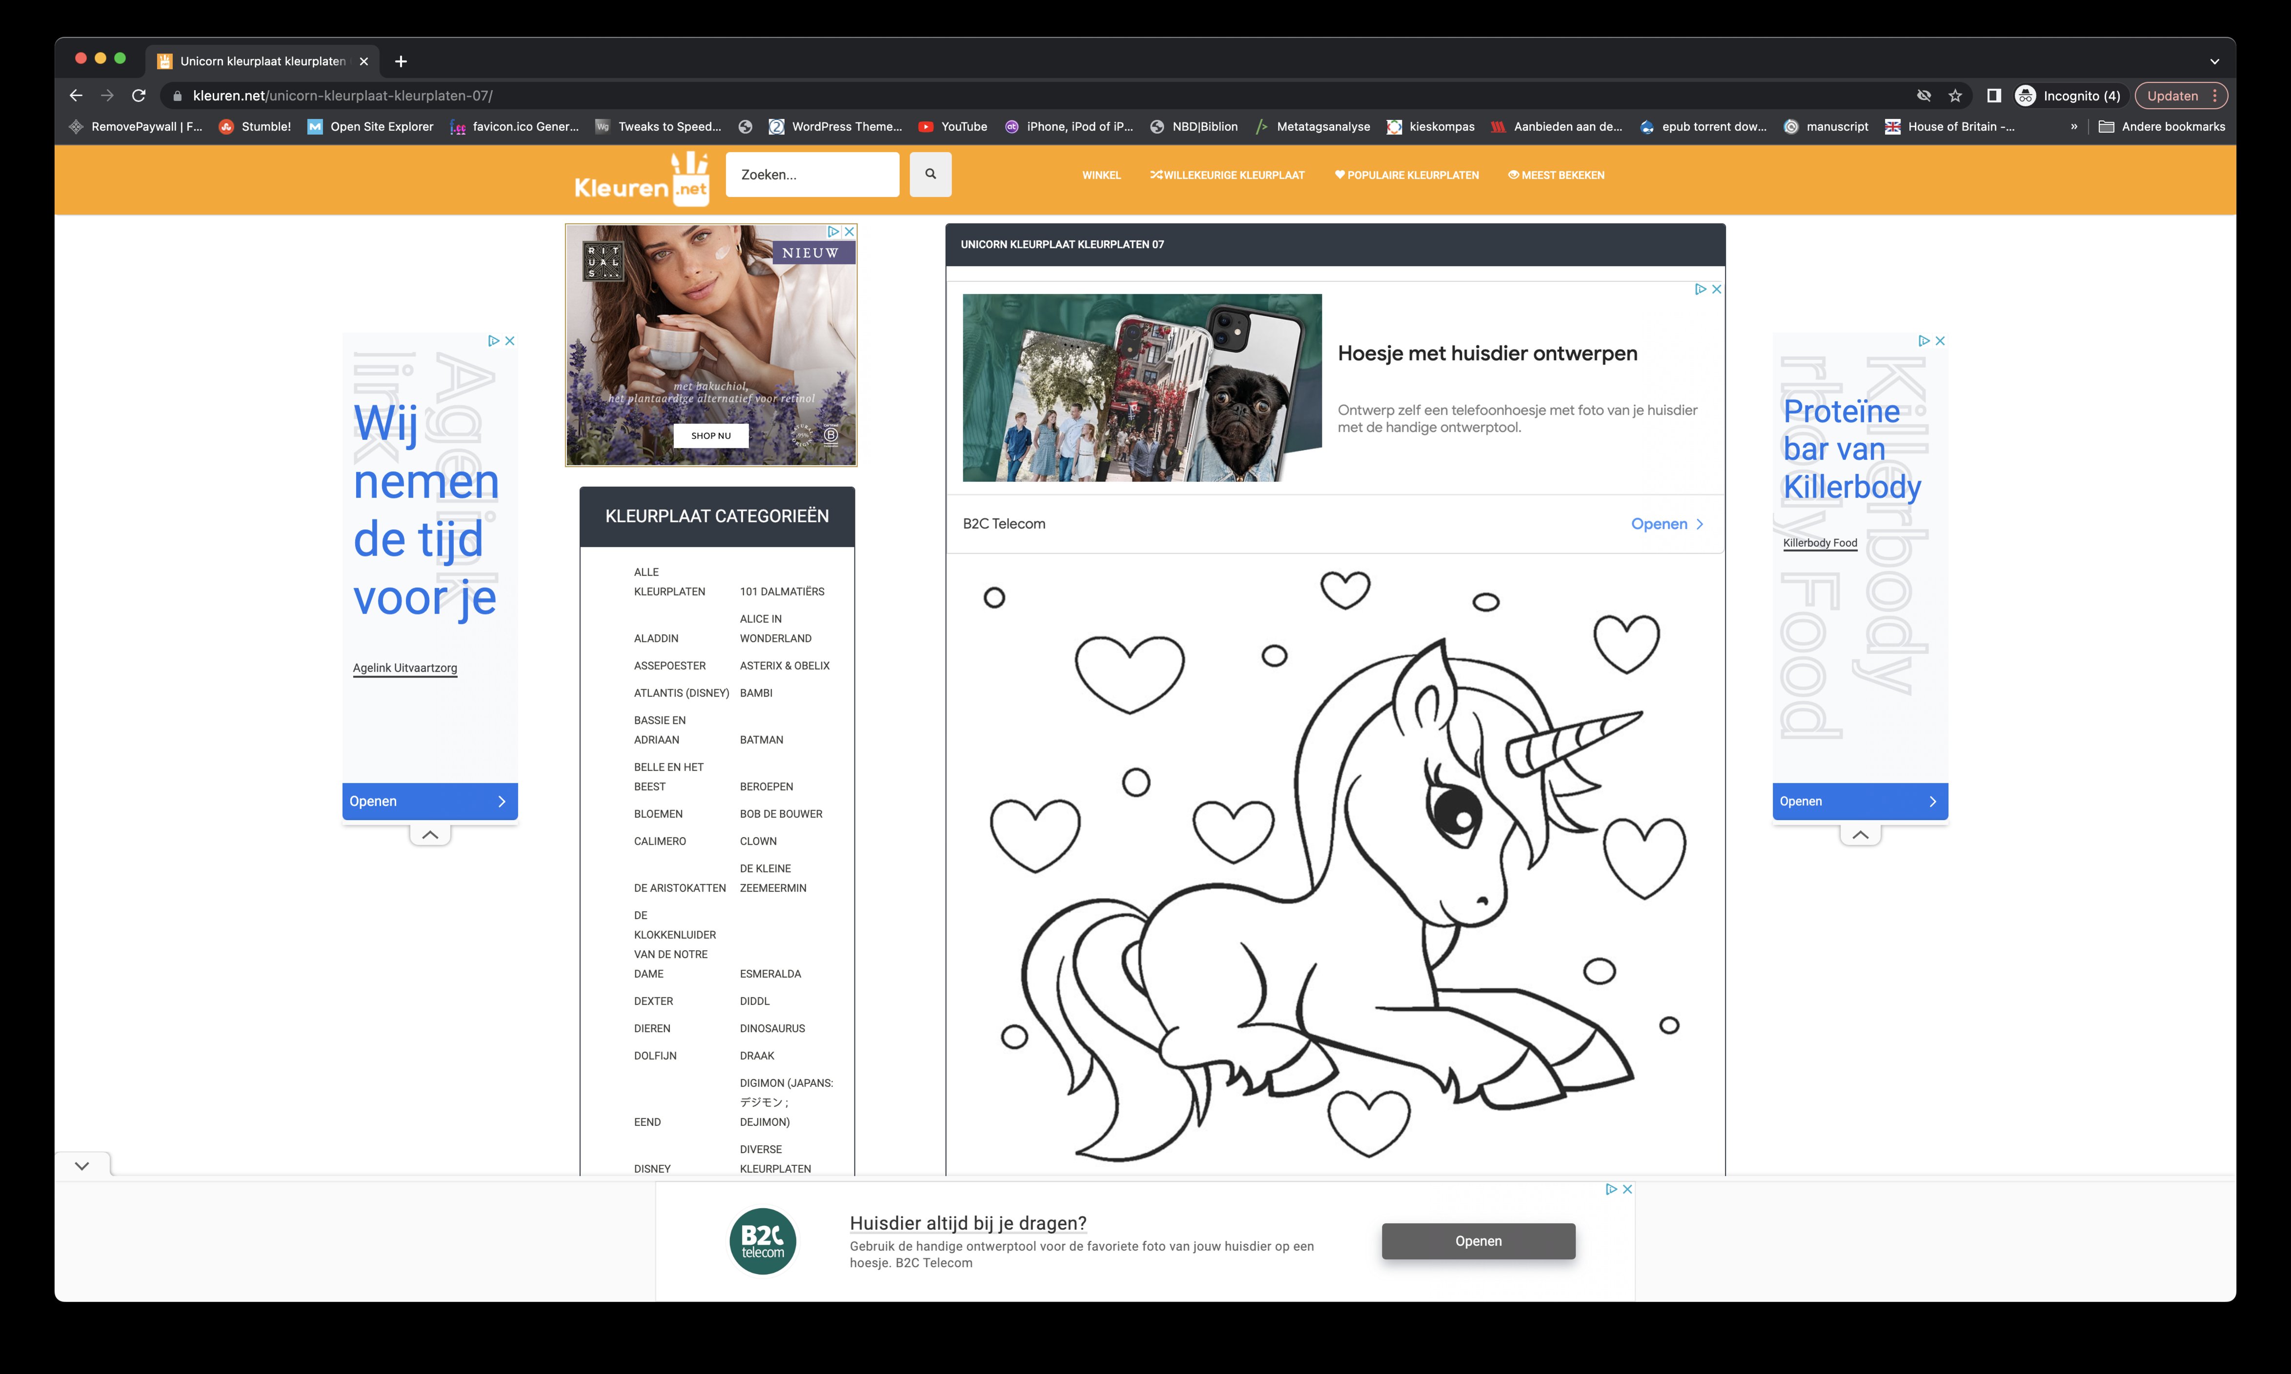Close the Killerbody ad with X
This screenshot has width=2291, height=1374.
[x=1940, y=341]
